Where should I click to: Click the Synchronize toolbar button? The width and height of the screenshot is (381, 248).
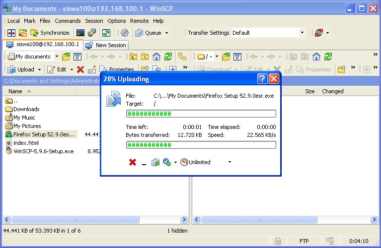[x=50, y=33]
